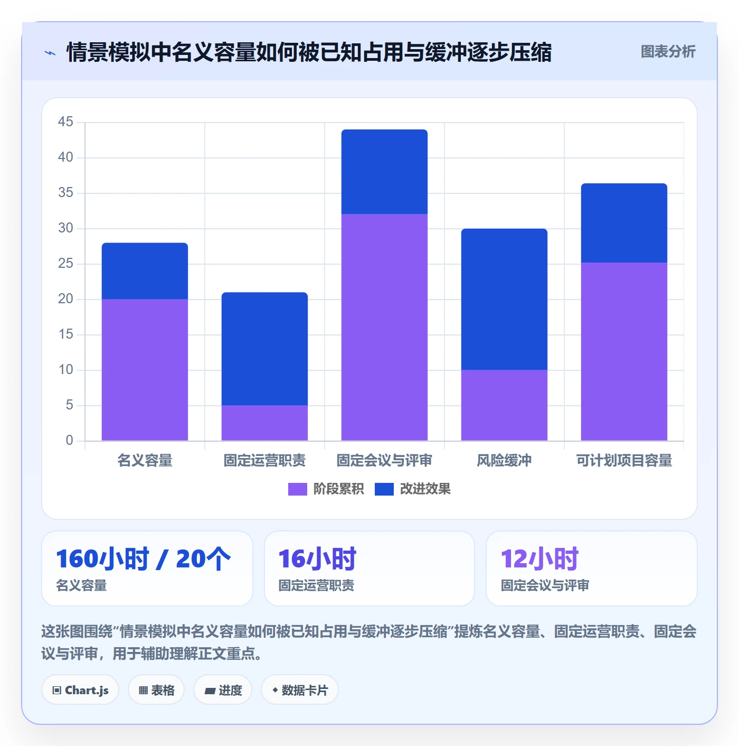Click the purple segment of 固定运营职责 bar
This screenshot has height=746, width=739.
[264, 423]
